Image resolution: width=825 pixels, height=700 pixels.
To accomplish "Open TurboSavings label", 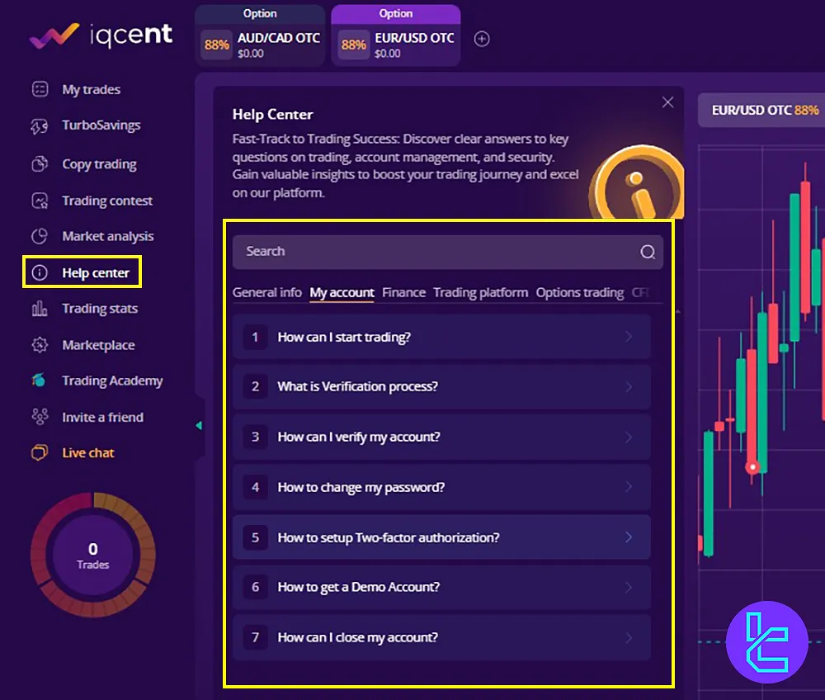I will (101, 125).
